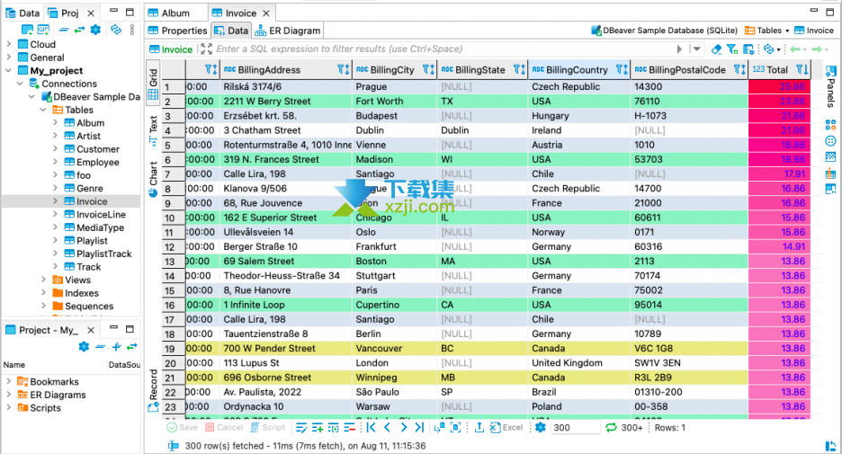Click the navigator refresh icon
The height and width of the screenshot is (454, 842).
[115, 30]
